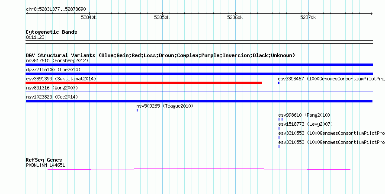Click the thick blue bar under nsv1023825

(199, 101)
